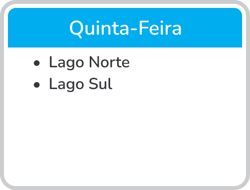The width and height of the screenshot is (250, 190).
Task: Click the hyphen in Quinta-Feira
Action: coord(133,29)
